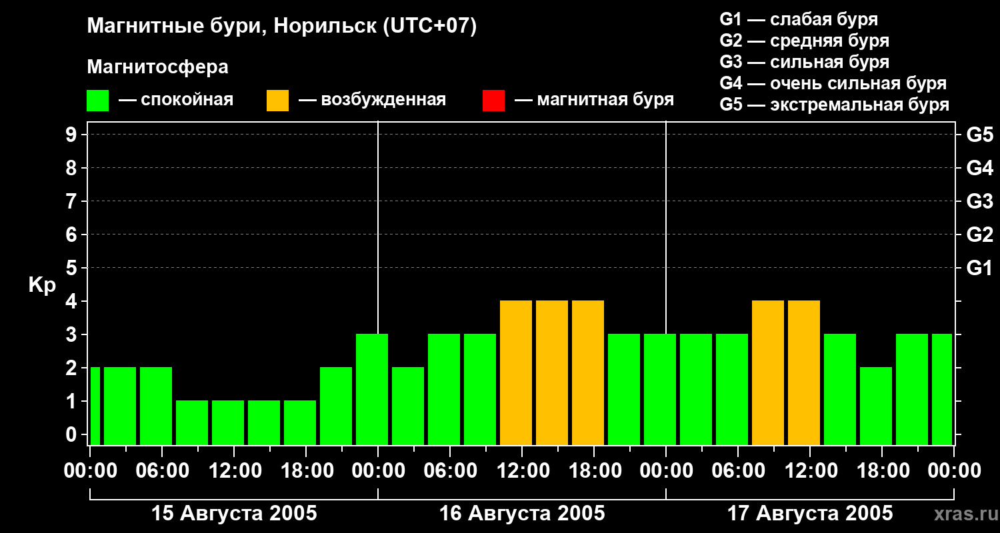Click the yellow 'возбужденная' legend swatch
The height and width of the screenshot is (533, 1000).
coord(277,101)
